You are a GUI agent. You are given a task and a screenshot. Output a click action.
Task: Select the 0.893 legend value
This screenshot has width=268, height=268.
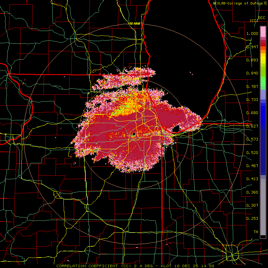pyautogui.click(x=252, y=60)
